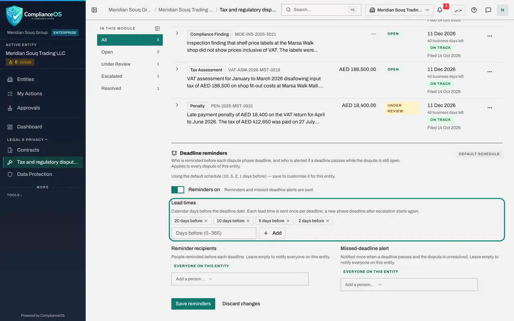This screenshot has width=514, height=321.
Task: Filter disputes by Open
Action: tap(130, 52)
